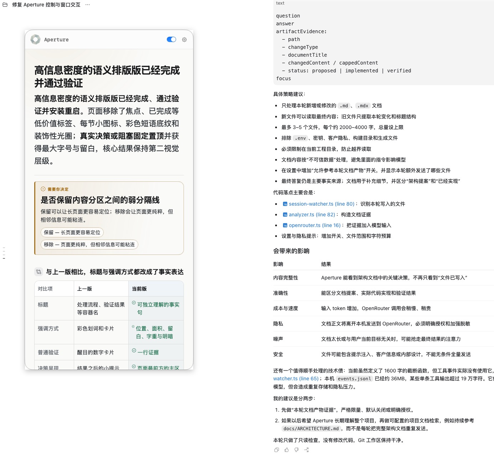Click the branch arrows icon below response
The image size is (494, 458).
[x=307, y=450]
